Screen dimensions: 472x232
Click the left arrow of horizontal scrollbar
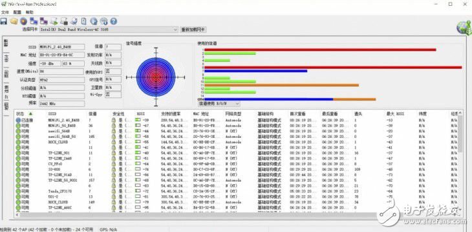(17, 215)
